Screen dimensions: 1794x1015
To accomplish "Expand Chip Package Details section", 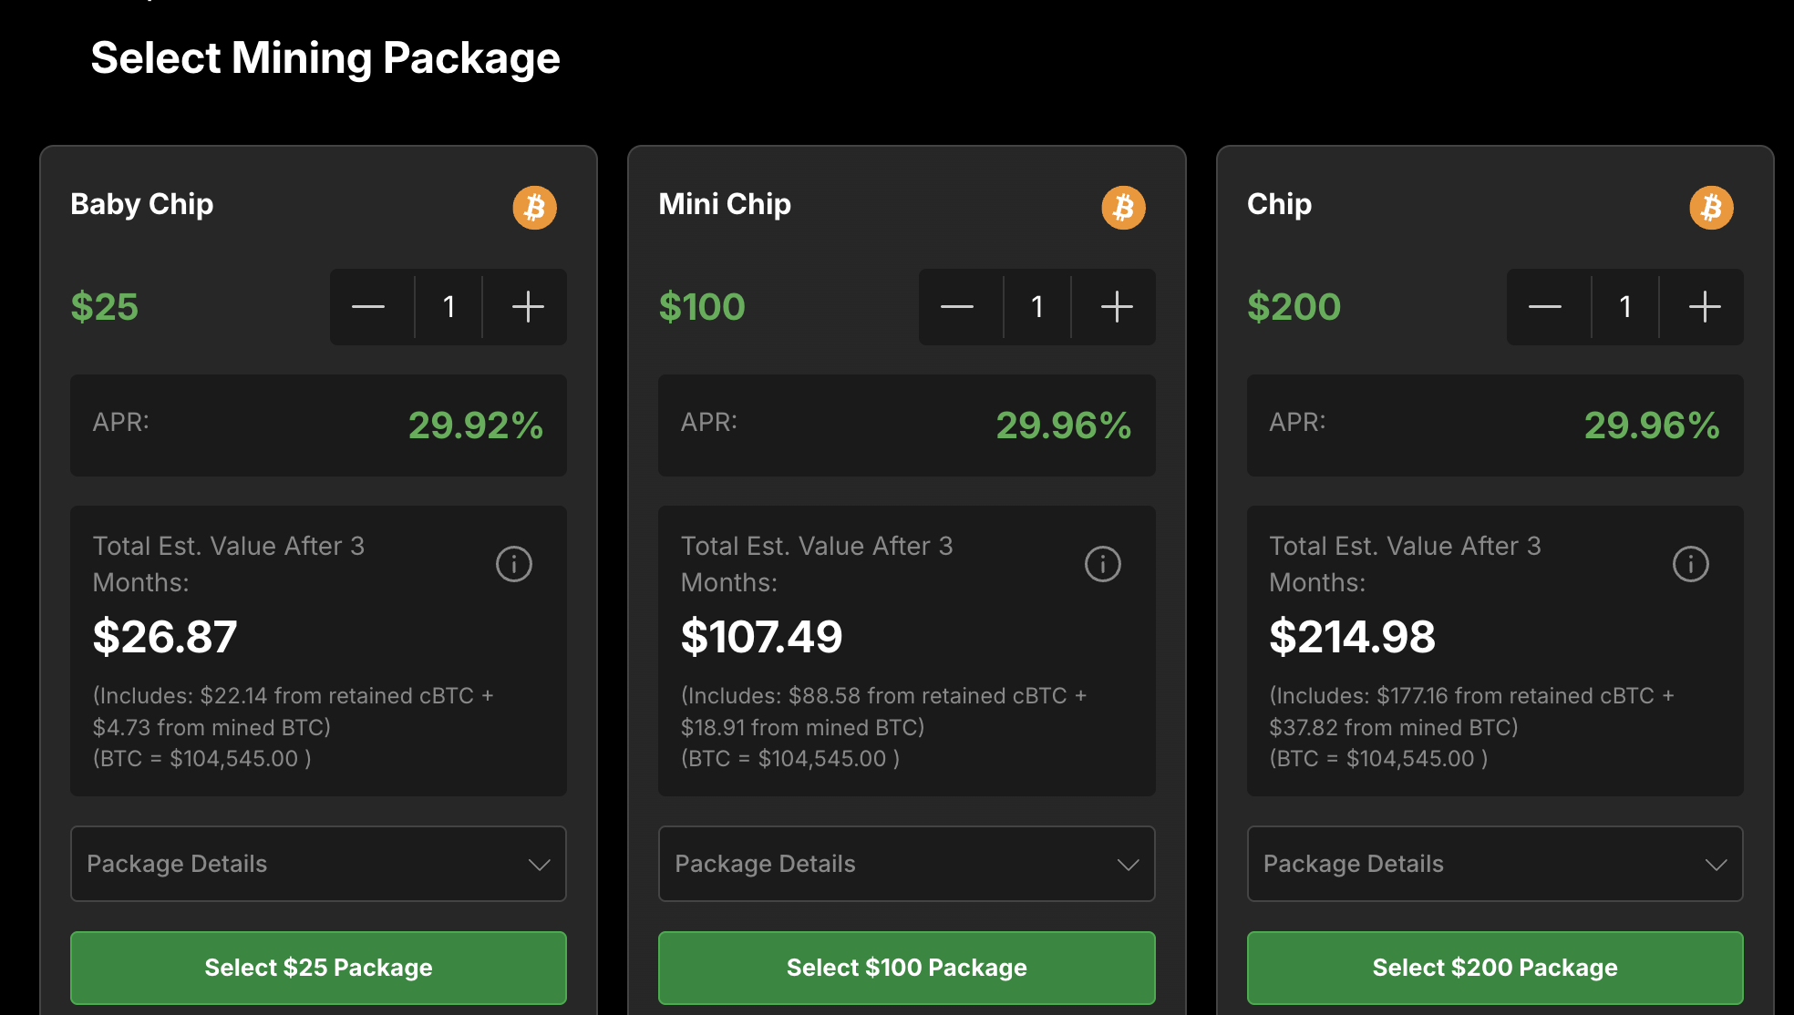I will point(1495,864).
